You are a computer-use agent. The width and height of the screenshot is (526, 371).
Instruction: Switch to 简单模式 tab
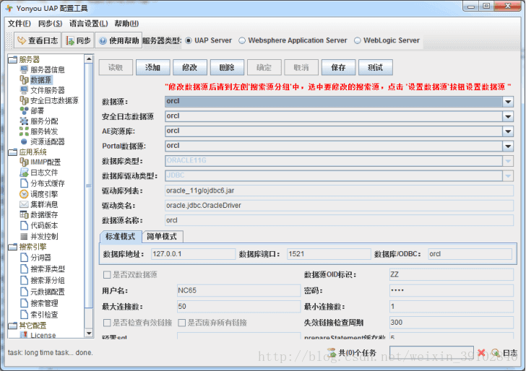coord(162,237)
